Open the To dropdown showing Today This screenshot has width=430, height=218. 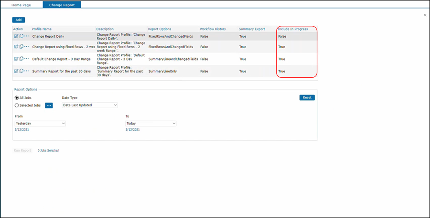pos(150,124)
